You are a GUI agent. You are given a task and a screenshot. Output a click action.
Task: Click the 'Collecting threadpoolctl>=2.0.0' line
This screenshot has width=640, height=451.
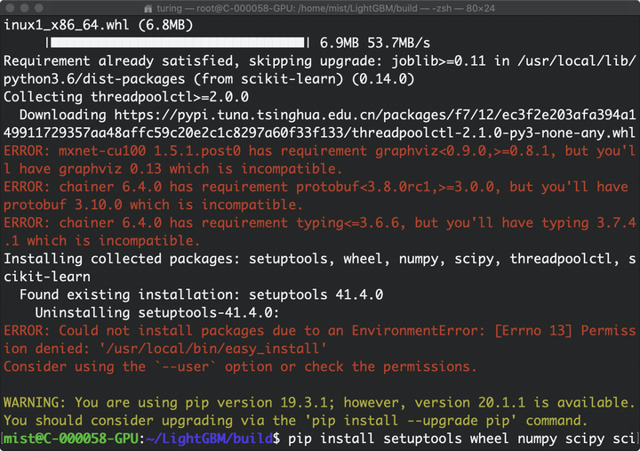coord(126,97)
